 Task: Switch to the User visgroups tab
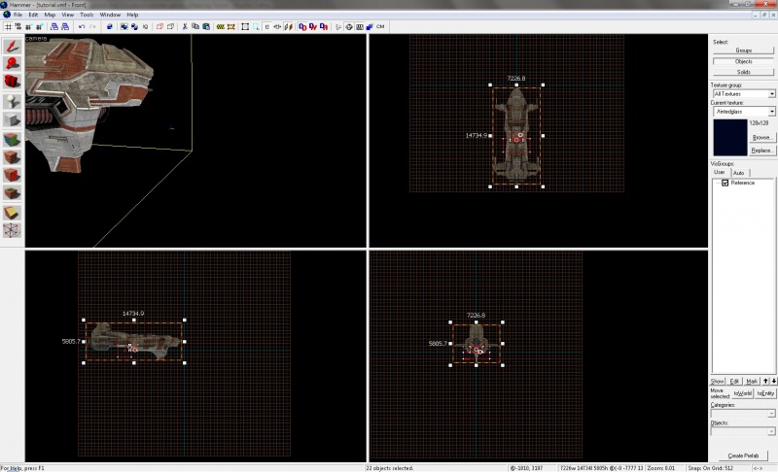(x=720, y=172)
